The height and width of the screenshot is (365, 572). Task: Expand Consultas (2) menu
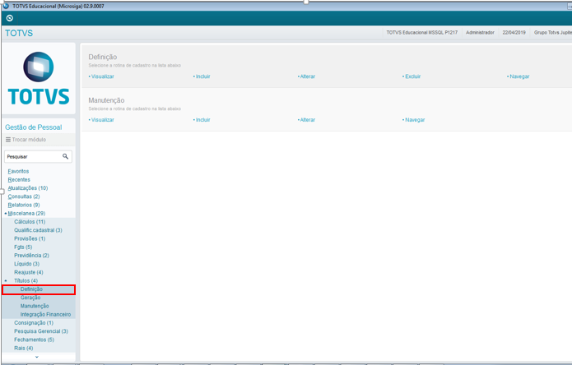[x=24, y=196]
